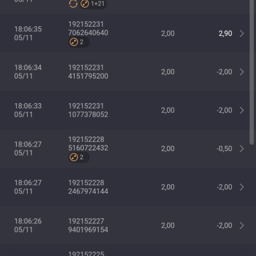This screenshot has height=256, width=256.
Task: Open chevron for bet 1077378052
Action: point(242,110)
